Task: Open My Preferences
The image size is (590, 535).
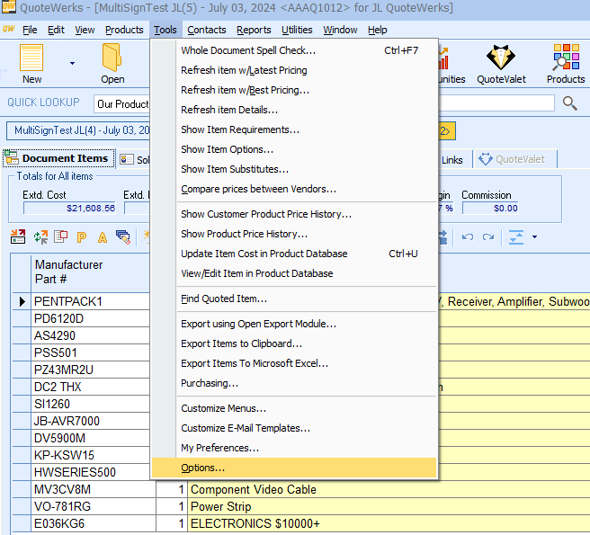Action: (294, 448)
